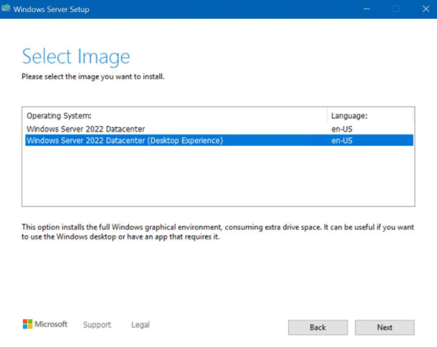
Task: Proceed by pressing the Next button
Action: click(384, 327)
